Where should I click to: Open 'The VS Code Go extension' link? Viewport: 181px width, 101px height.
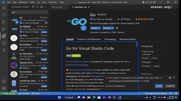pos(78,62)
